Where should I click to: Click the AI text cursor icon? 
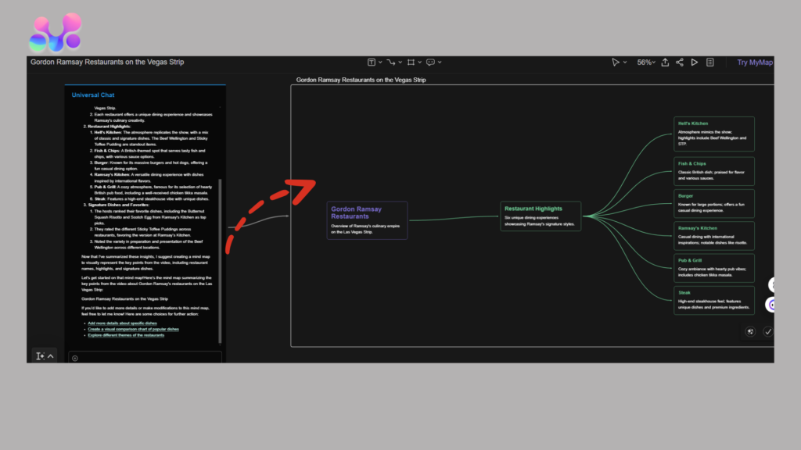pyautogui.click(x=40, y=356)
